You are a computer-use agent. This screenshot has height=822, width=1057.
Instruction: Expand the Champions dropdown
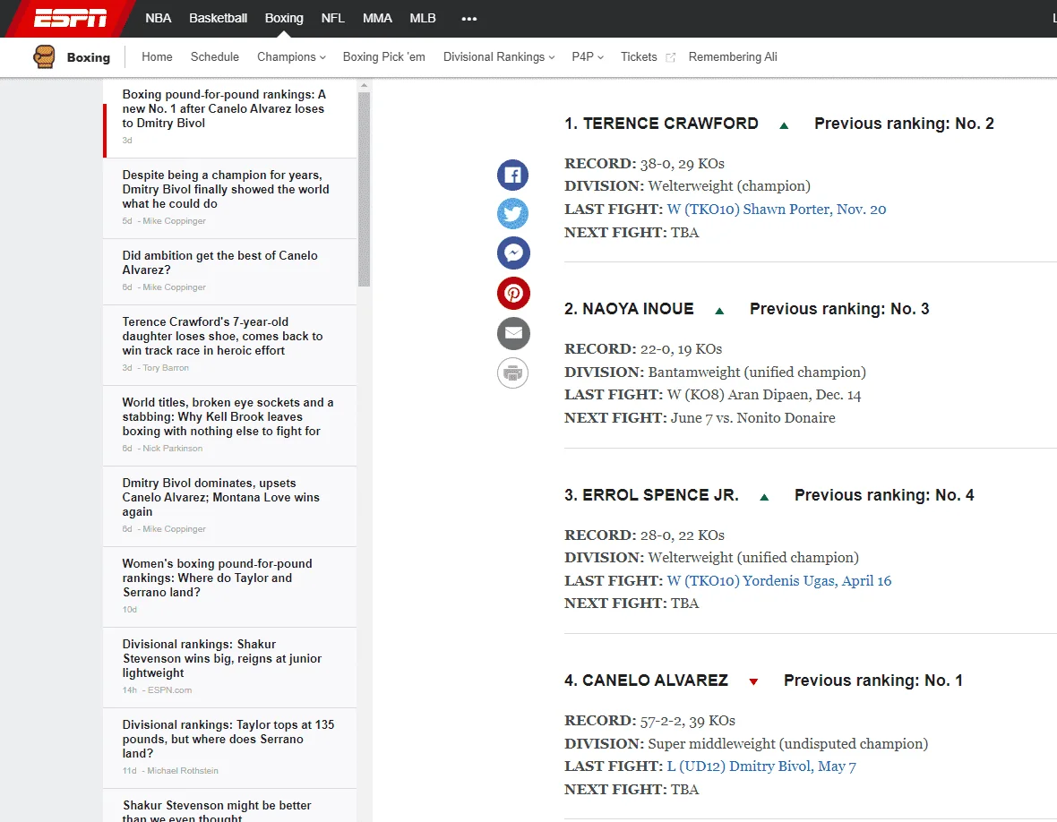(291, 57)
